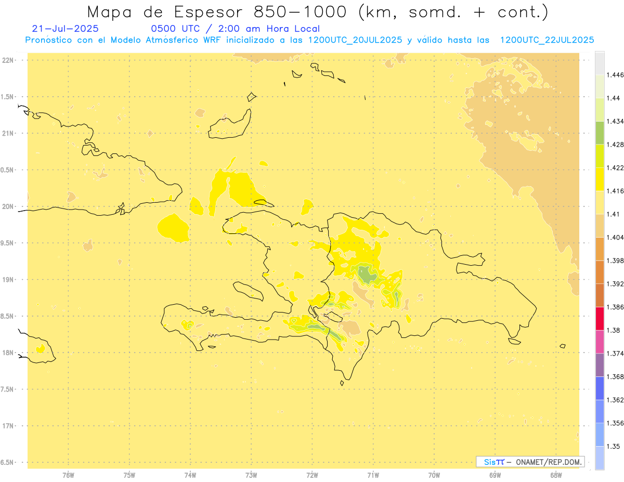The height and width of the screenshot is (482, 624).
Task: Click the legend value "1.356"
Action: (x=615, y=423)
